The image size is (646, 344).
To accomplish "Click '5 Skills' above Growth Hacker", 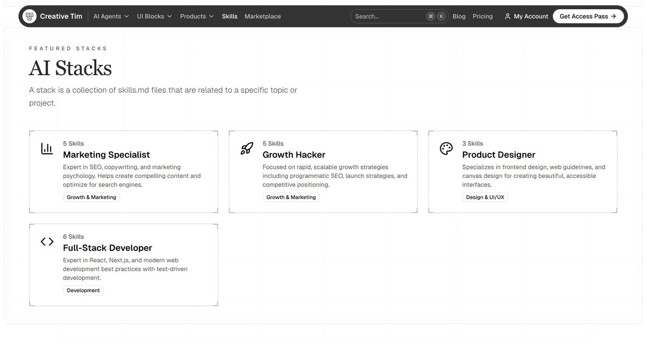I will [x=273, y=144].
